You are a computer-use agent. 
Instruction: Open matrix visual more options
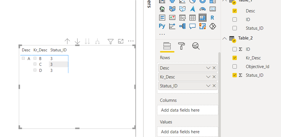pos(131,41)
